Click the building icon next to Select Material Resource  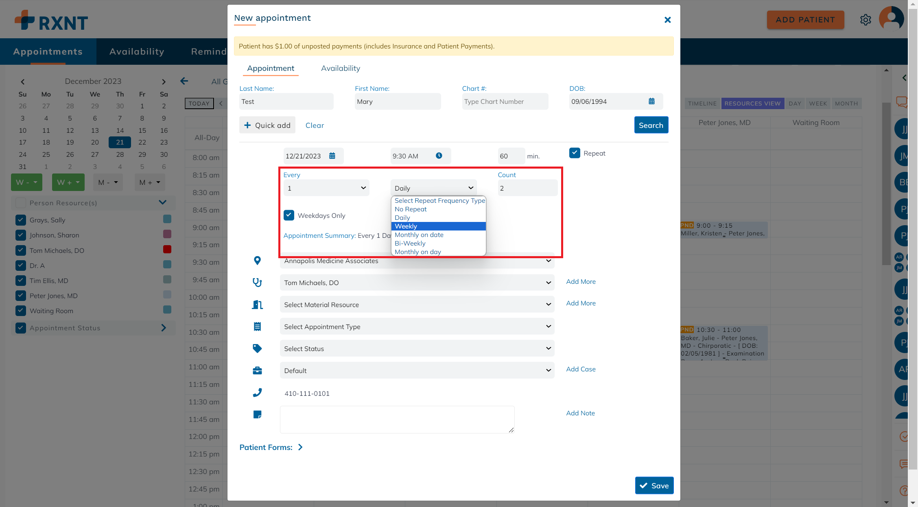(257, 304)
